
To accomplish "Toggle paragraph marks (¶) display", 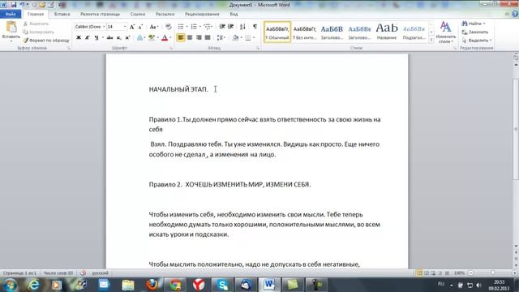I will [x=255, y=27].
